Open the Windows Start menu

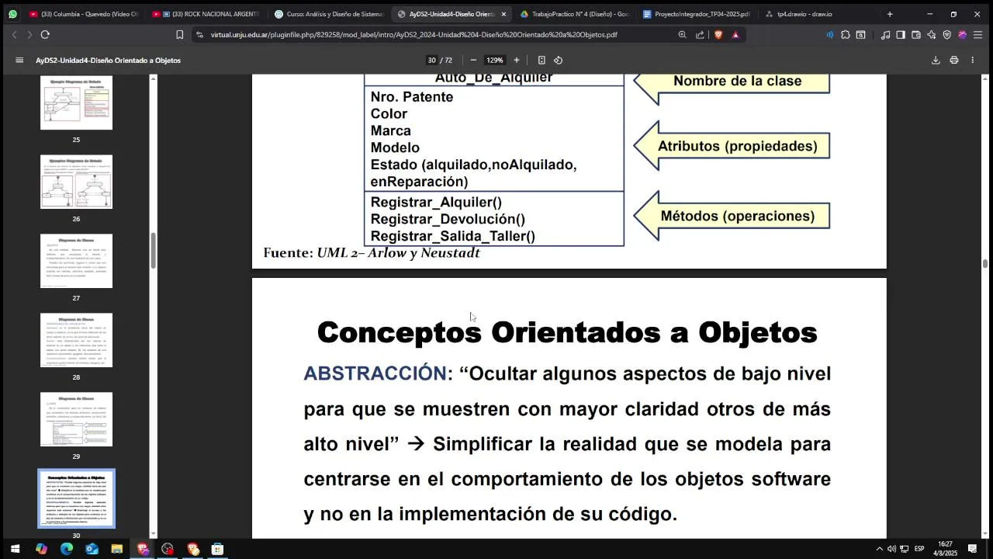(x=14, y=549)
